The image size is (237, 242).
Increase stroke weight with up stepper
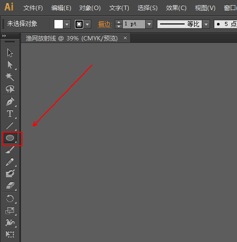[x=119, y=22]
